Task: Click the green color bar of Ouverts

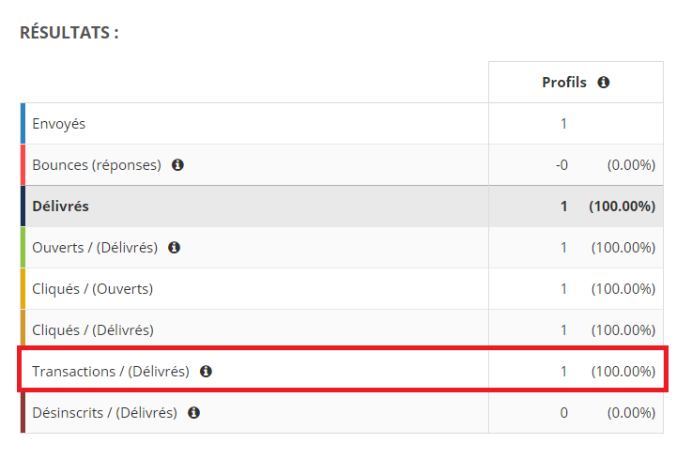Action: (23, 248)
